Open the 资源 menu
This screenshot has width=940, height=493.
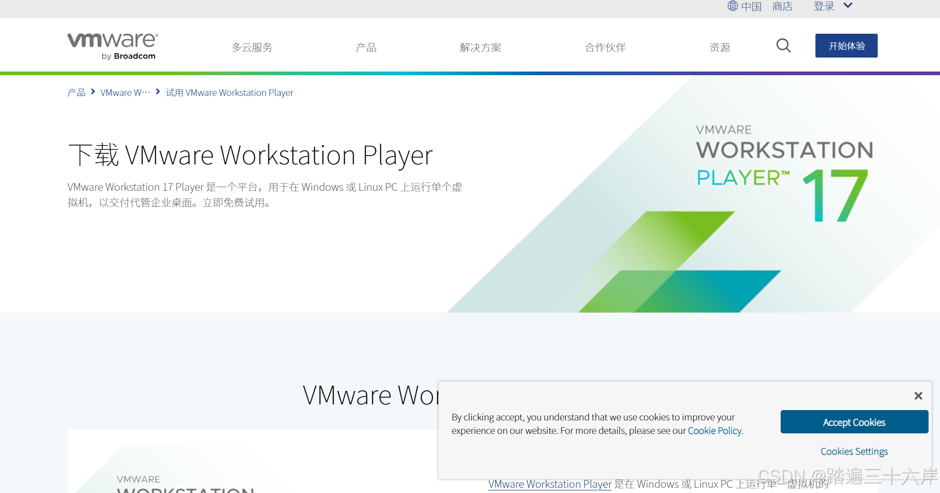[x=719, y=48]
